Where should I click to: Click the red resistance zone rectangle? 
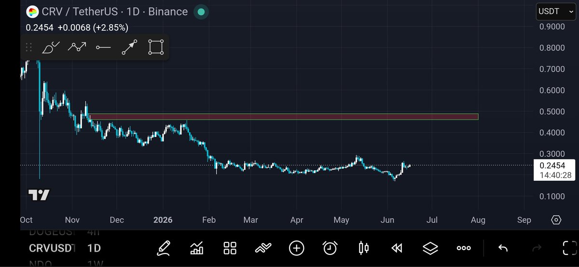[284, 117]
